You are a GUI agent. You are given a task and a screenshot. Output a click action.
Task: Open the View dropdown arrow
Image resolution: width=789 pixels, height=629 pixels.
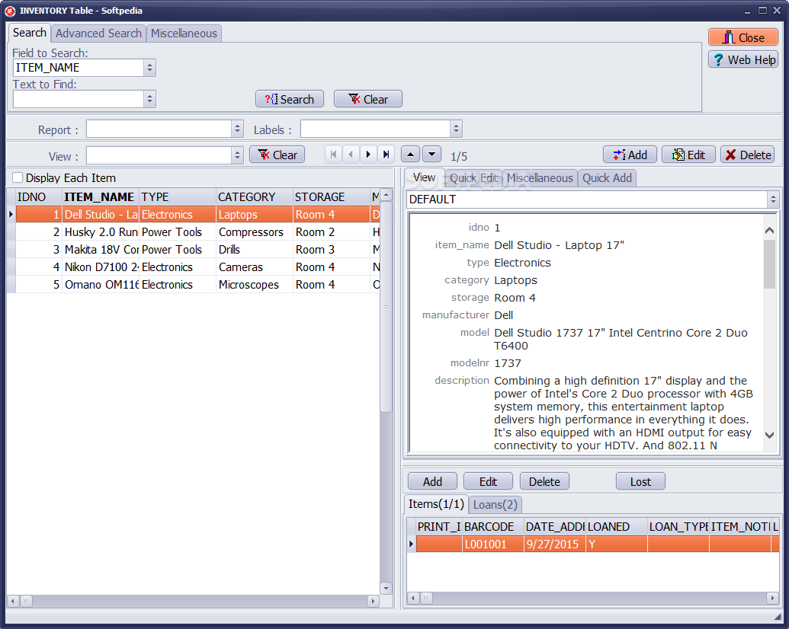[x=238, y=155]
